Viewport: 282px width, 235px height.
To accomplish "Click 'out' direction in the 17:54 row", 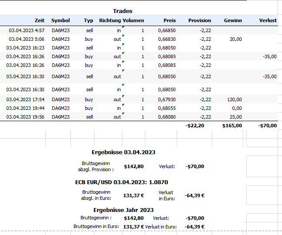I will point(117,99).
